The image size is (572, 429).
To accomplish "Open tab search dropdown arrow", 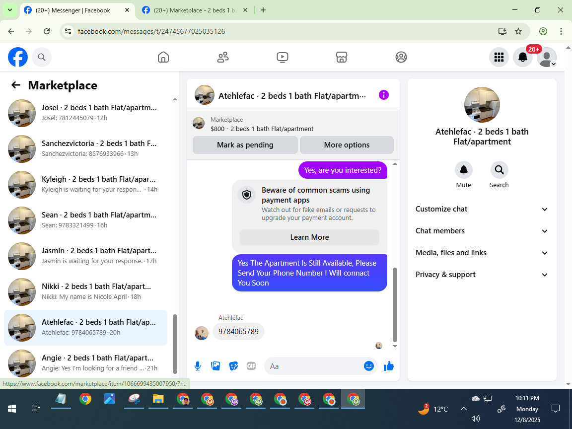I will point(10,10).
